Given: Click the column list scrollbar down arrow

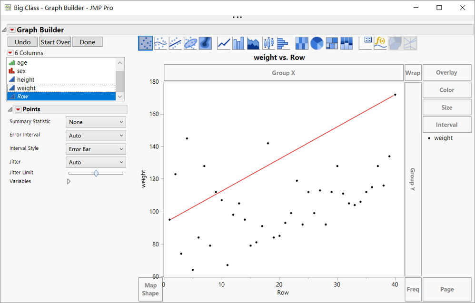Looking at the screenshot, I should click(x=120, y=97).
